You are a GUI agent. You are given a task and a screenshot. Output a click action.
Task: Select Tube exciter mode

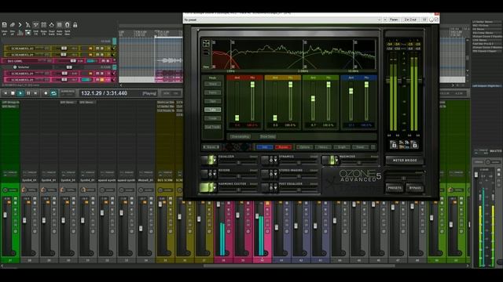click(x=212, y=110)
